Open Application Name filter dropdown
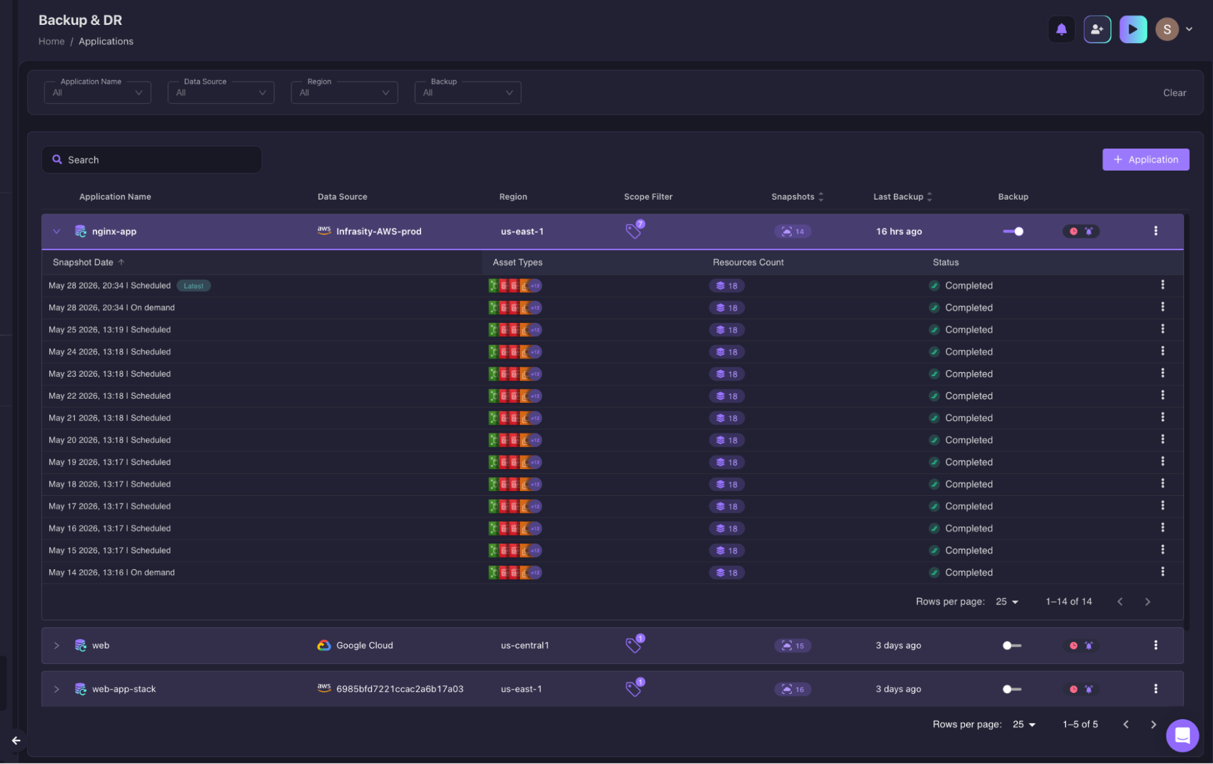This screenshot has height=764, width=1213. click(x=98, y=92)
